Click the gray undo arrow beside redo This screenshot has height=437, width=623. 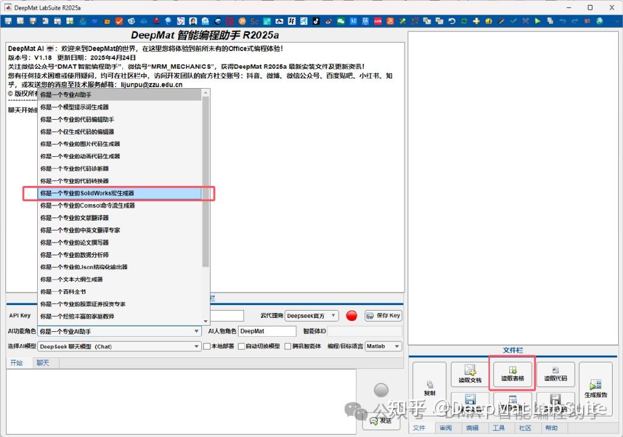point(563,21)
